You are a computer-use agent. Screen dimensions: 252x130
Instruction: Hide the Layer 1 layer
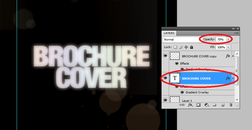[x=165, y=100]
